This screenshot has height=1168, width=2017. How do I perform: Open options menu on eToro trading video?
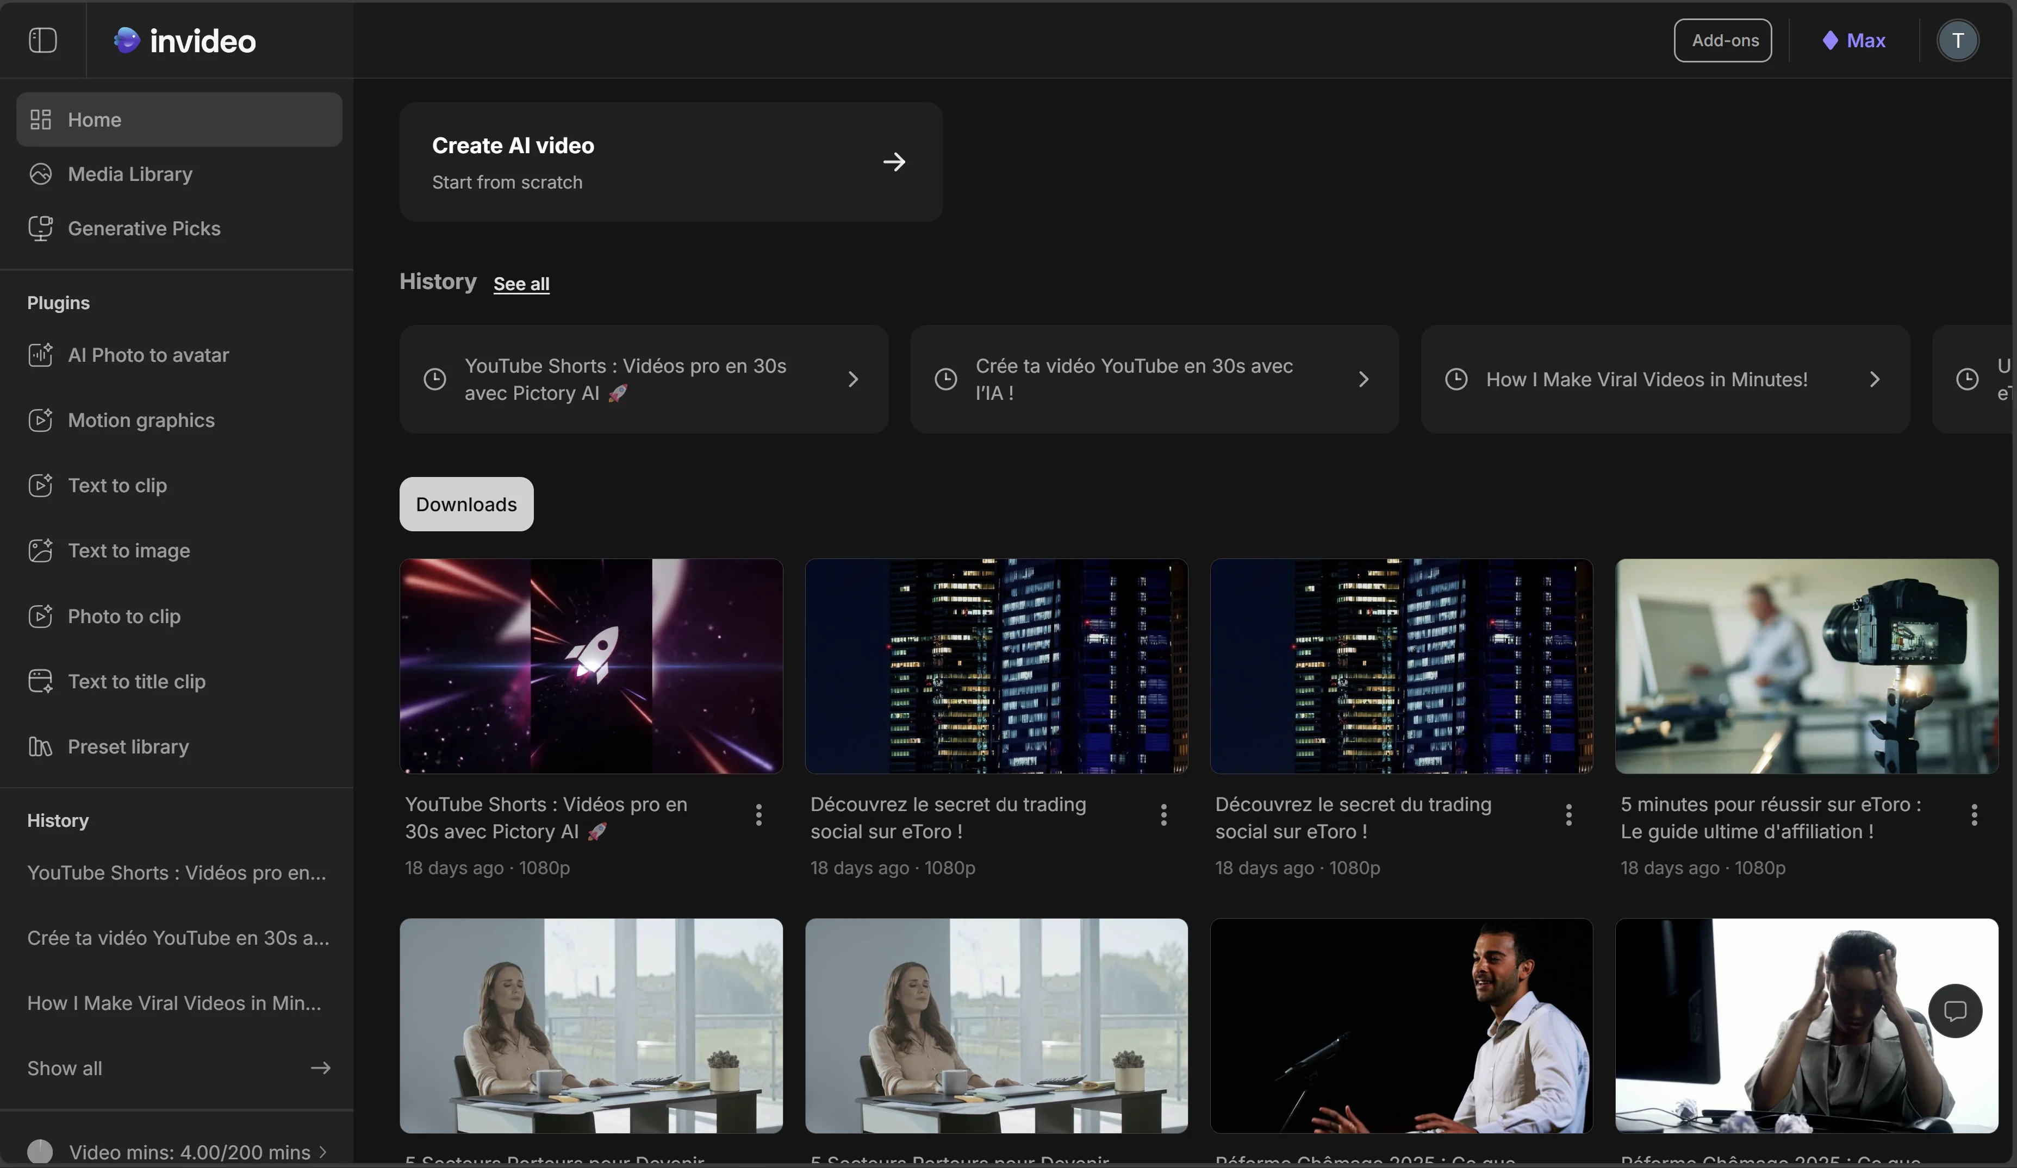[1163, 815]
